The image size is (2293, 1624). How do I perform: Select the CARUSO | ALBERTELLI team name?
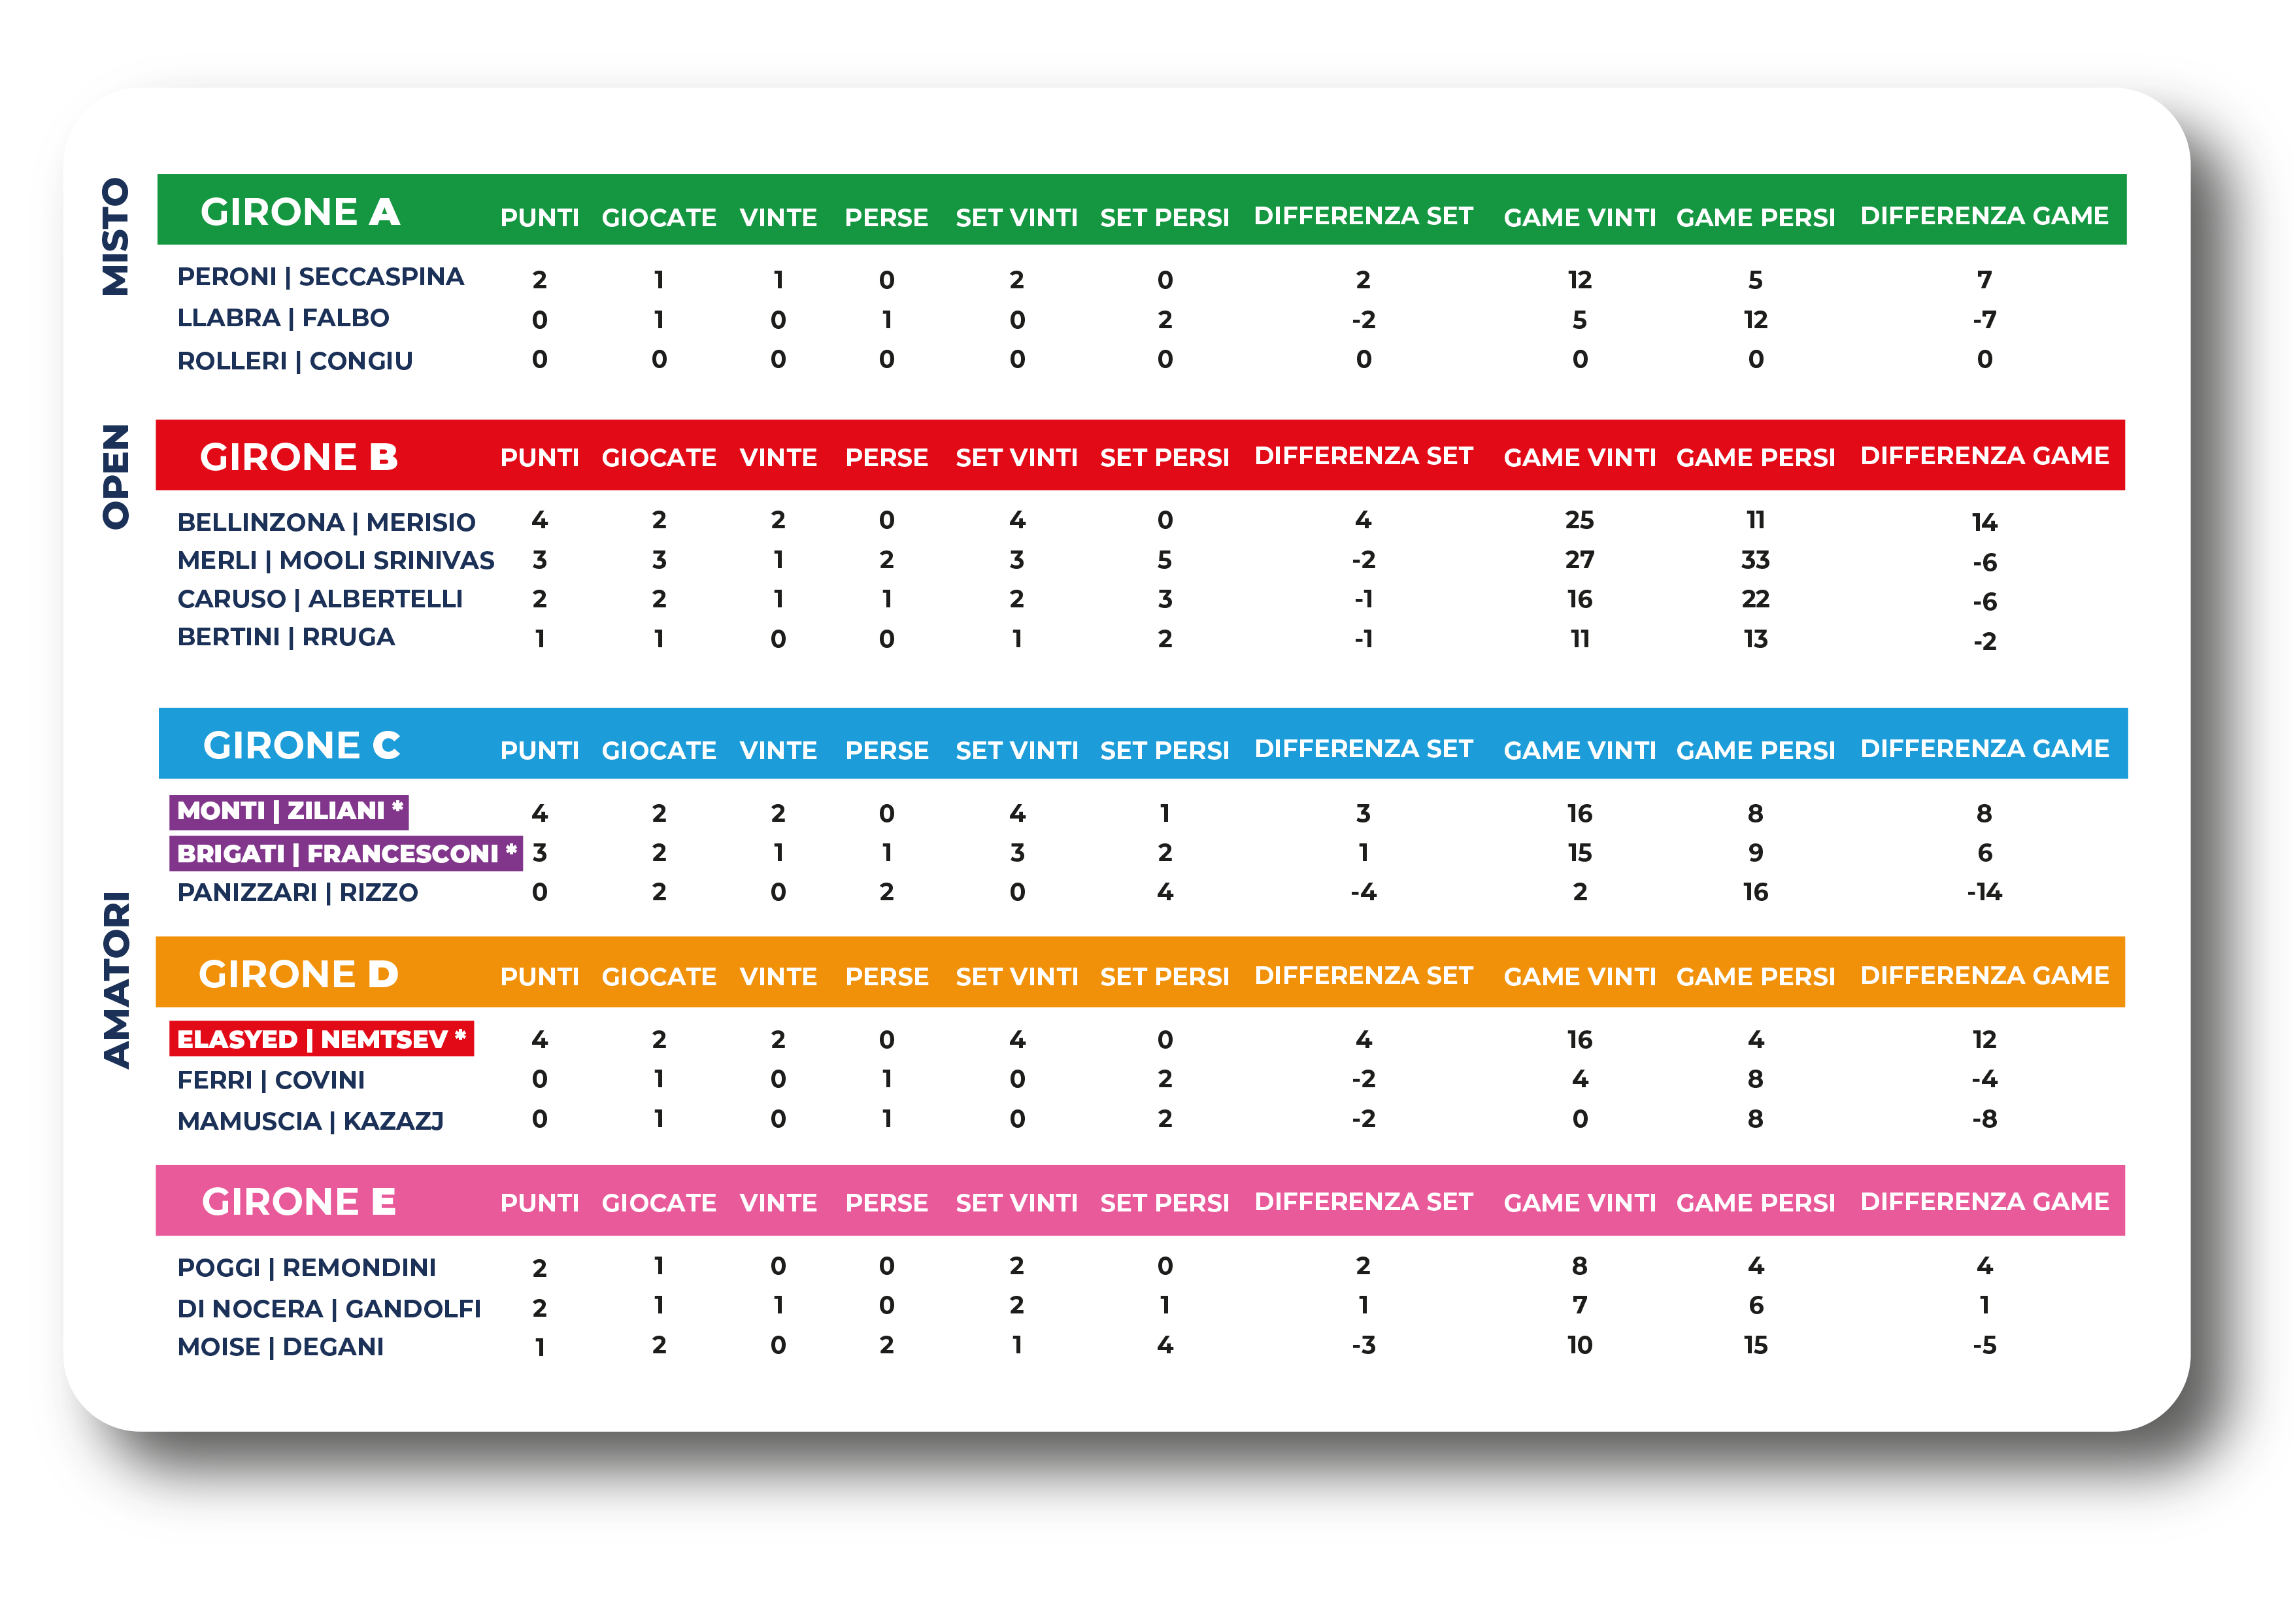tap(320, 599)
